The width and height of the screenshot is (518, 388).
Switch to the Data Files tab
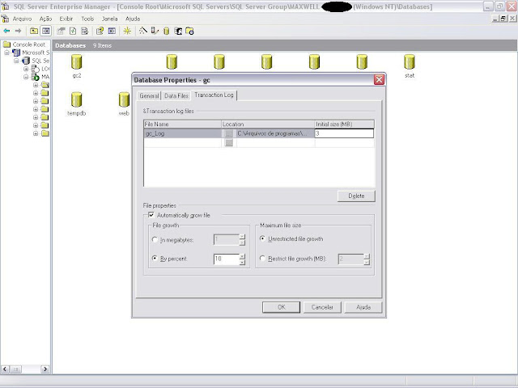176,95
